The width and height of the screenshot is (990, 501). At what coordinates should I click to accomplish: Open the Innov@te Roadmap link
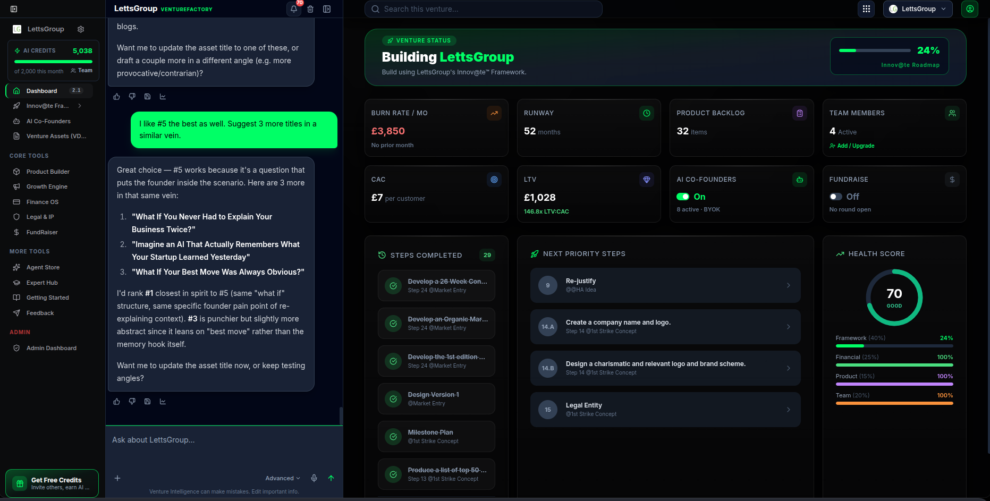[910, 65]
